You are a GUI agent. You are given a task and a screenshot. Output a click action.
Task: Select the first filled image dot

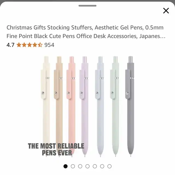pos(66,166)
